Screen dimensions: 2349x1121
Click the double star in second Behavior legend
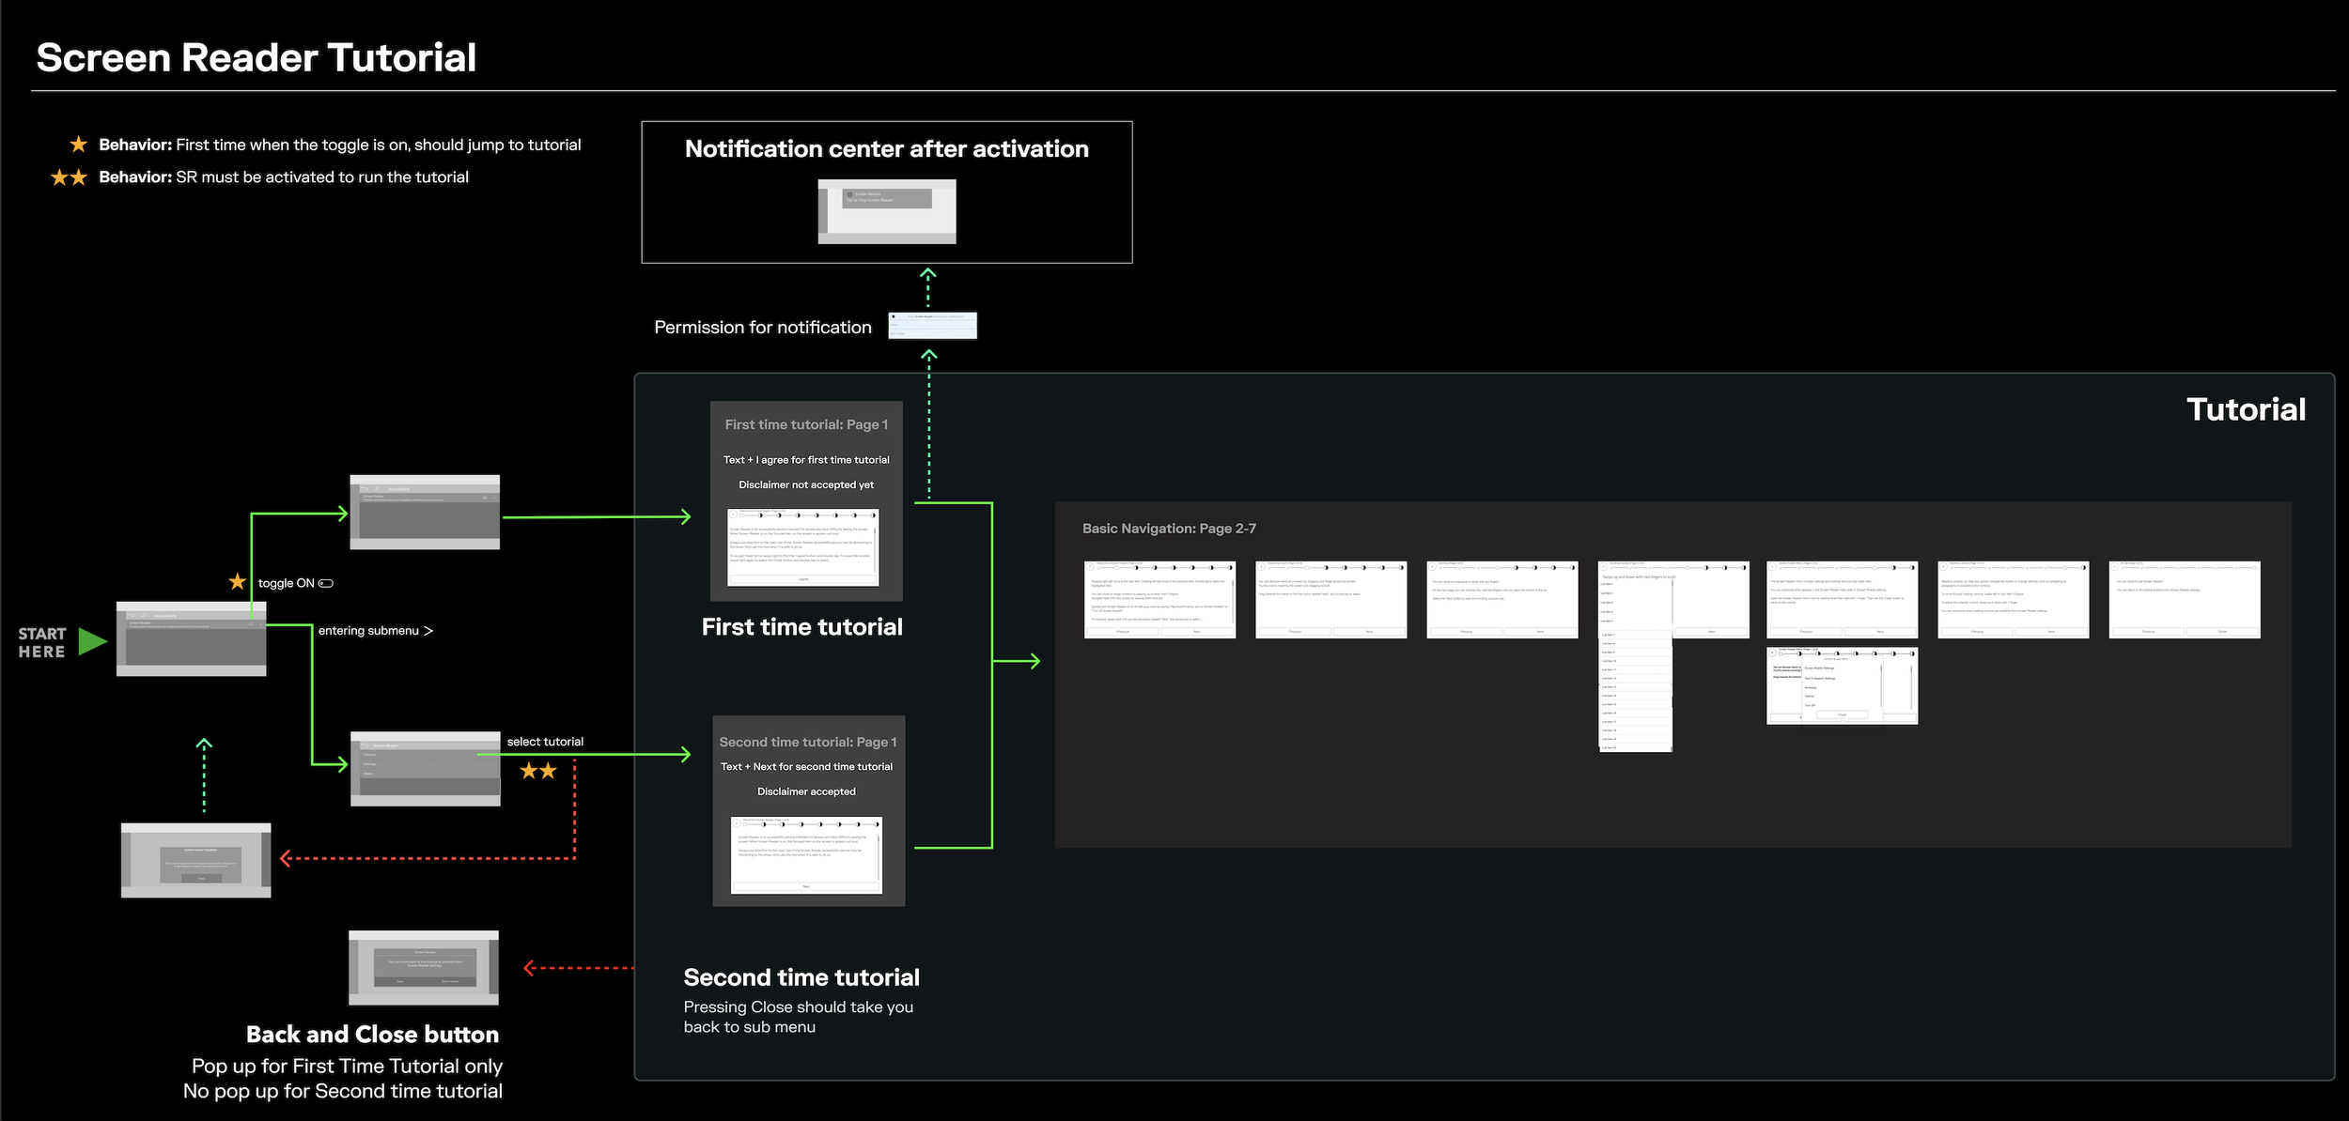point(69,177)
